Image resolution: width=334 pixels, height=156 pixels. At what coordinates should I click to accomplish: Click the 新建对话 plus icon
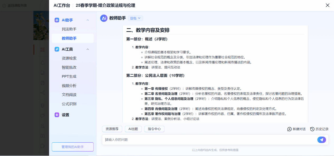click(x=289, y=129)
